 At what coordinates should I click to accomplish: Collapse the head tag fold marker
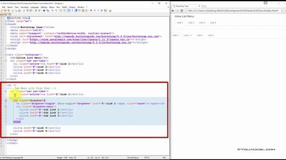tap(6, 24)
